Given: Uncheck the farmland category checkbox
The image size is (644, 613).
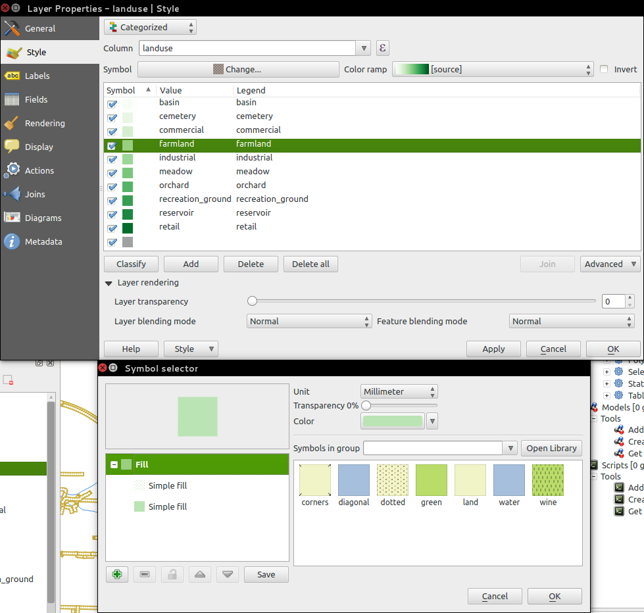Looking at the screenshot, I should click(x=112, y=145).
